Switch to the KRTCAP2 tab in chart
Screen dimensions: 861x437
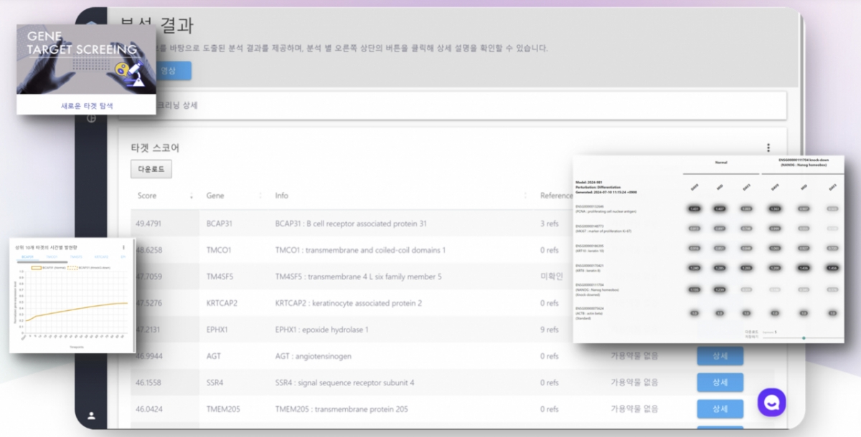(x=102, y=256)
